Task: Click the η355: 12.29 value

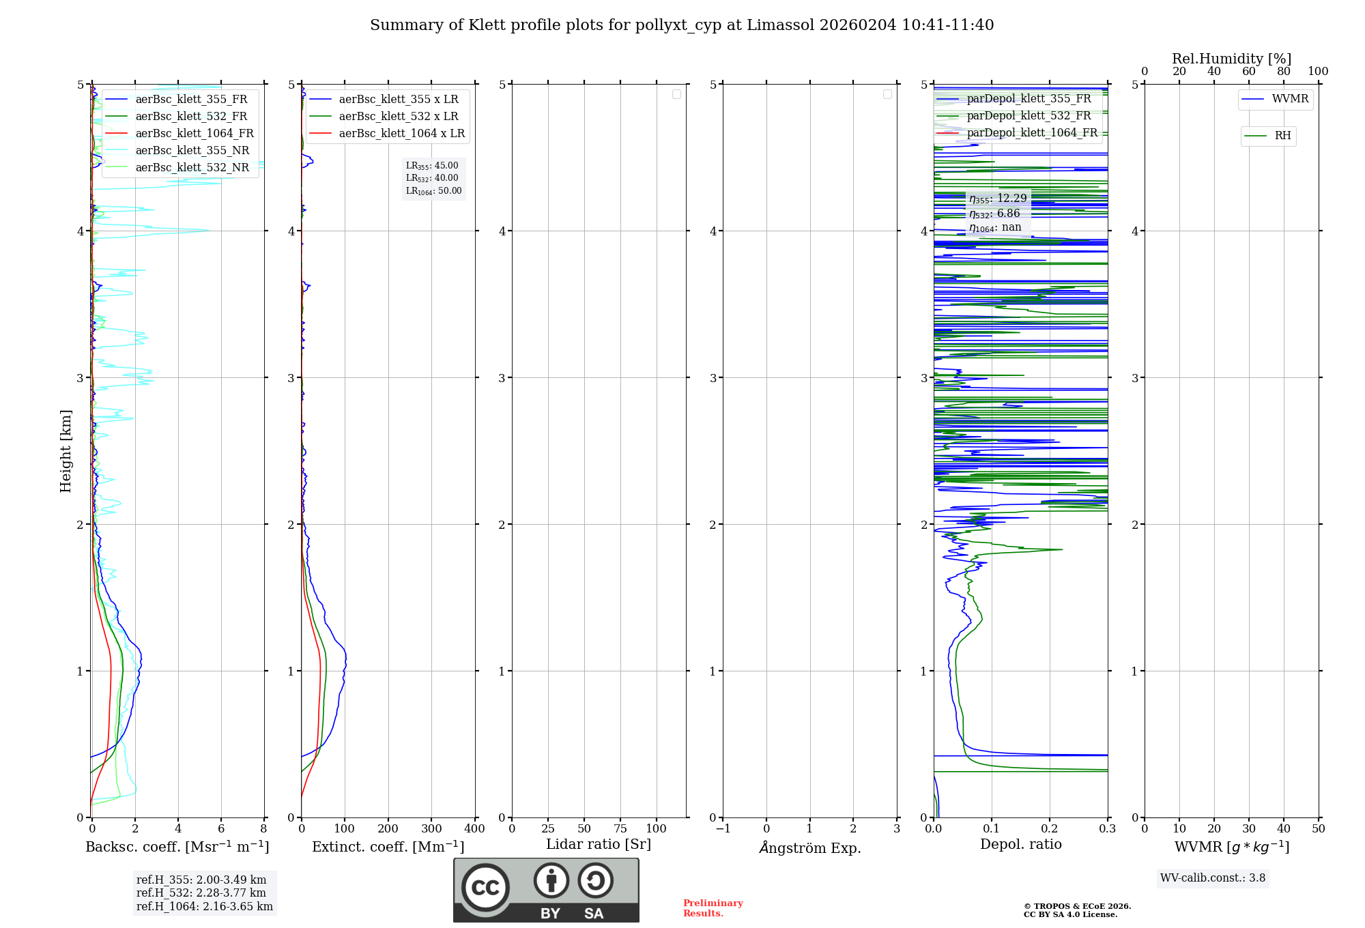Action: pos(998,199)
